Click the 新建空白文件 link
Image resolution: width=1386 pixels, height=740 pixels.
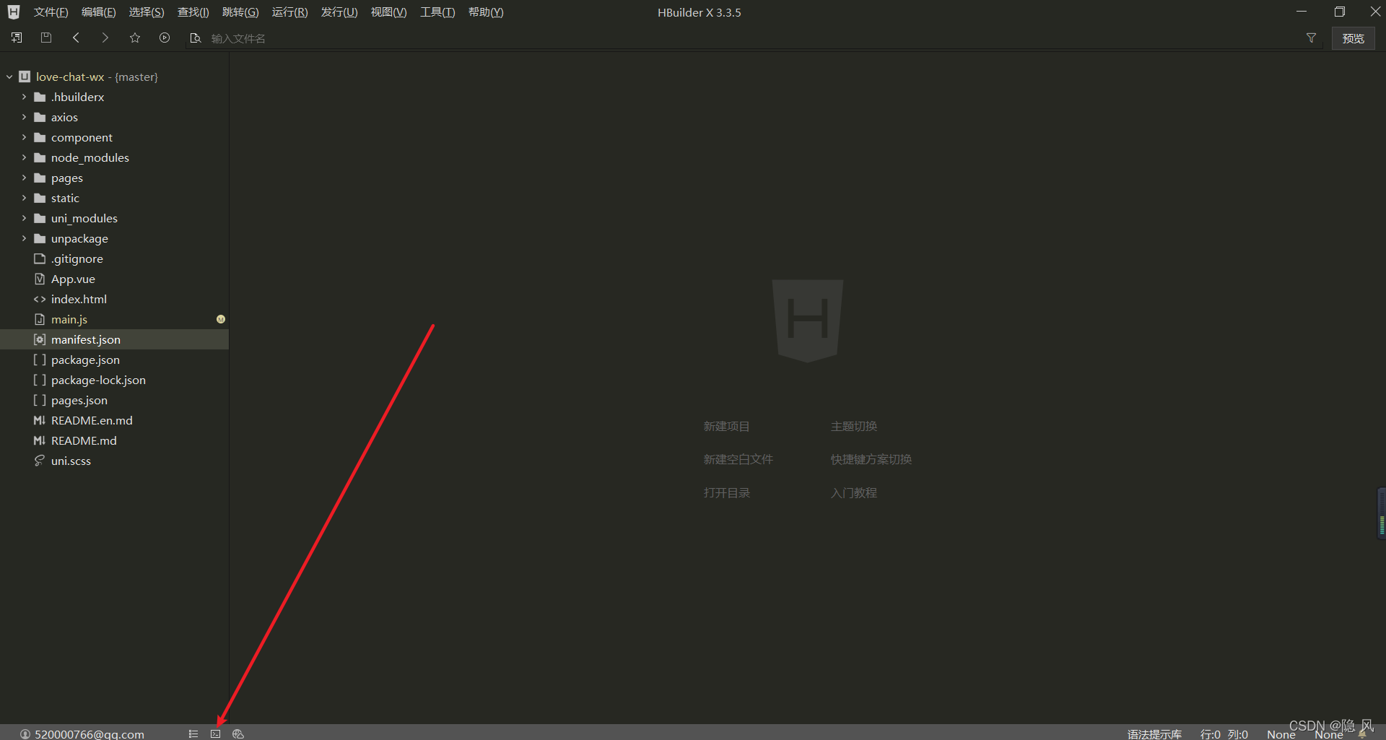(x=738, y=460)
